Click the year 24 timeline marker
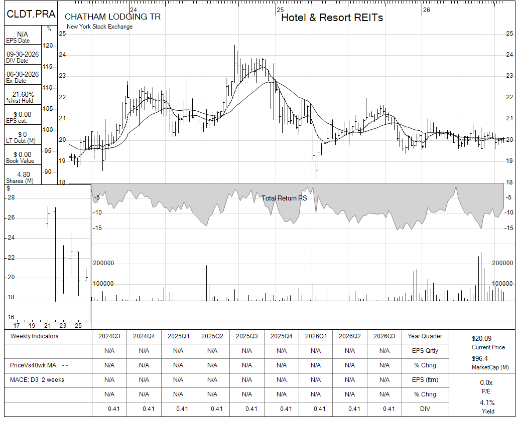Screen dimensions: 518x421 133,10
